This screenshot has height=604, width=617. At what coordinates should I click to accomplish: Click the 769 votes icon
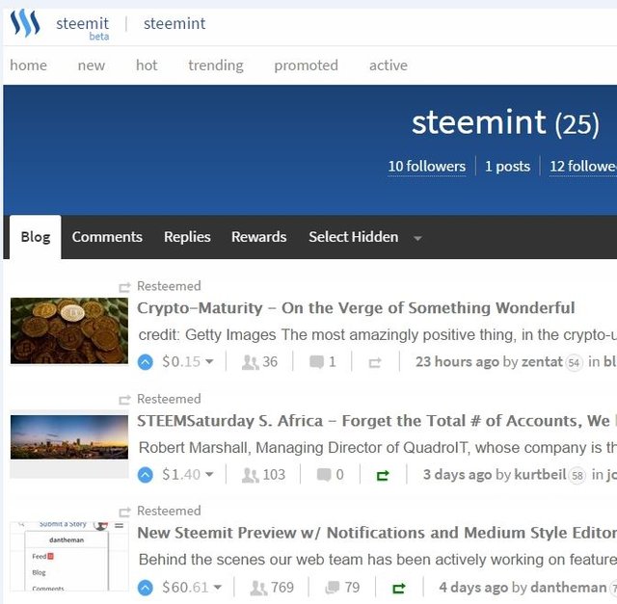pos(258,588)
